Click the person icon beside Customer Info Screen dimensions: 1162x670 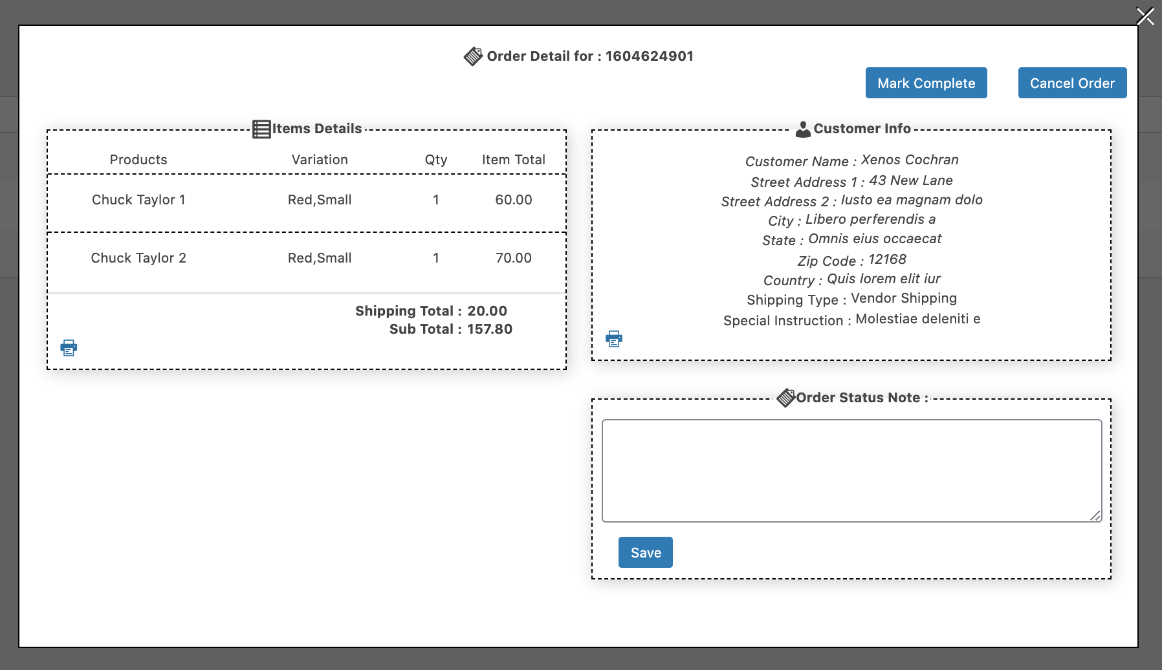[x=803, y=129]
